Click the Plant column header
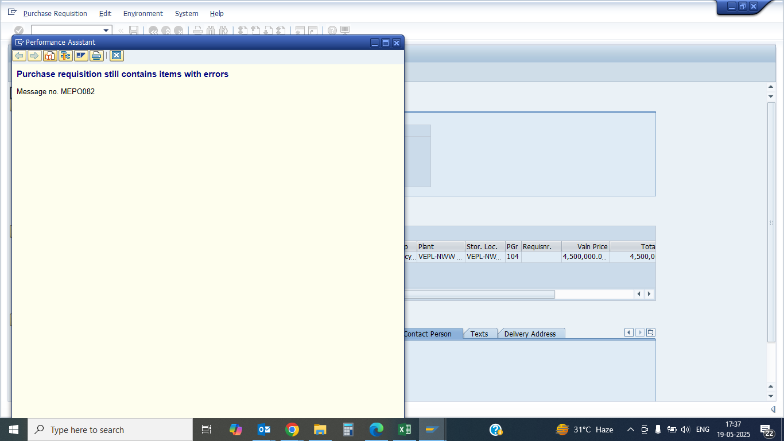Image resolution: width=784 pixels, height=441 pixels. pyautogui.click(x=440, y=246)
